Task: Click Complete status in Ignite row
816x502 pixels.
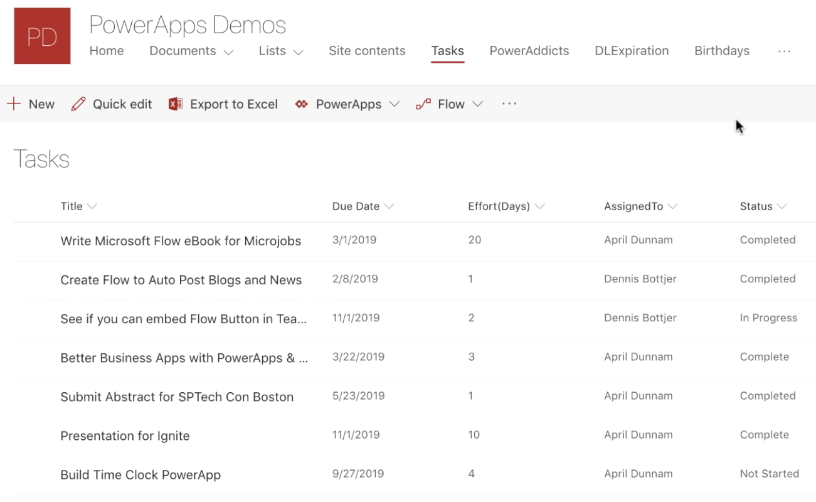Action: tap(765, 434)
